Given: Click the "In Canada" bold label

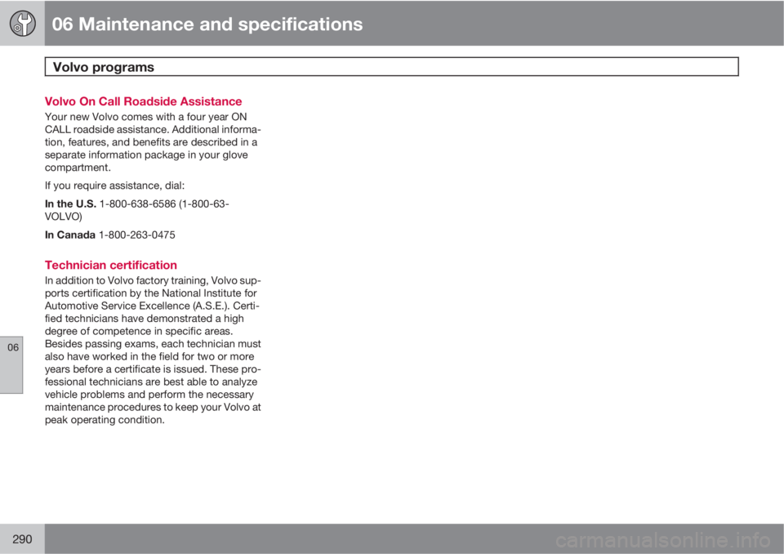Looking at the screenshot, I should (70, 235).
